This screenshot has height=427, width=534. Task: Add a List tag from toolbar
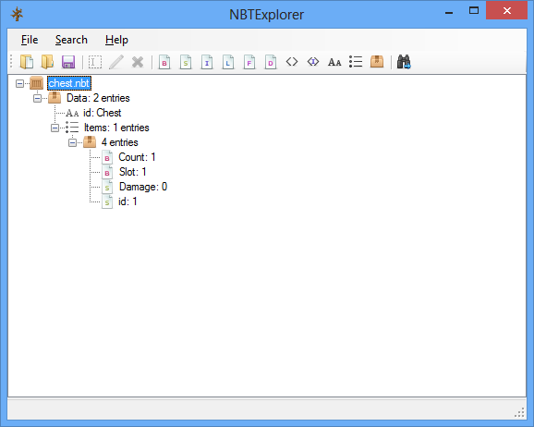coord(356,62)
